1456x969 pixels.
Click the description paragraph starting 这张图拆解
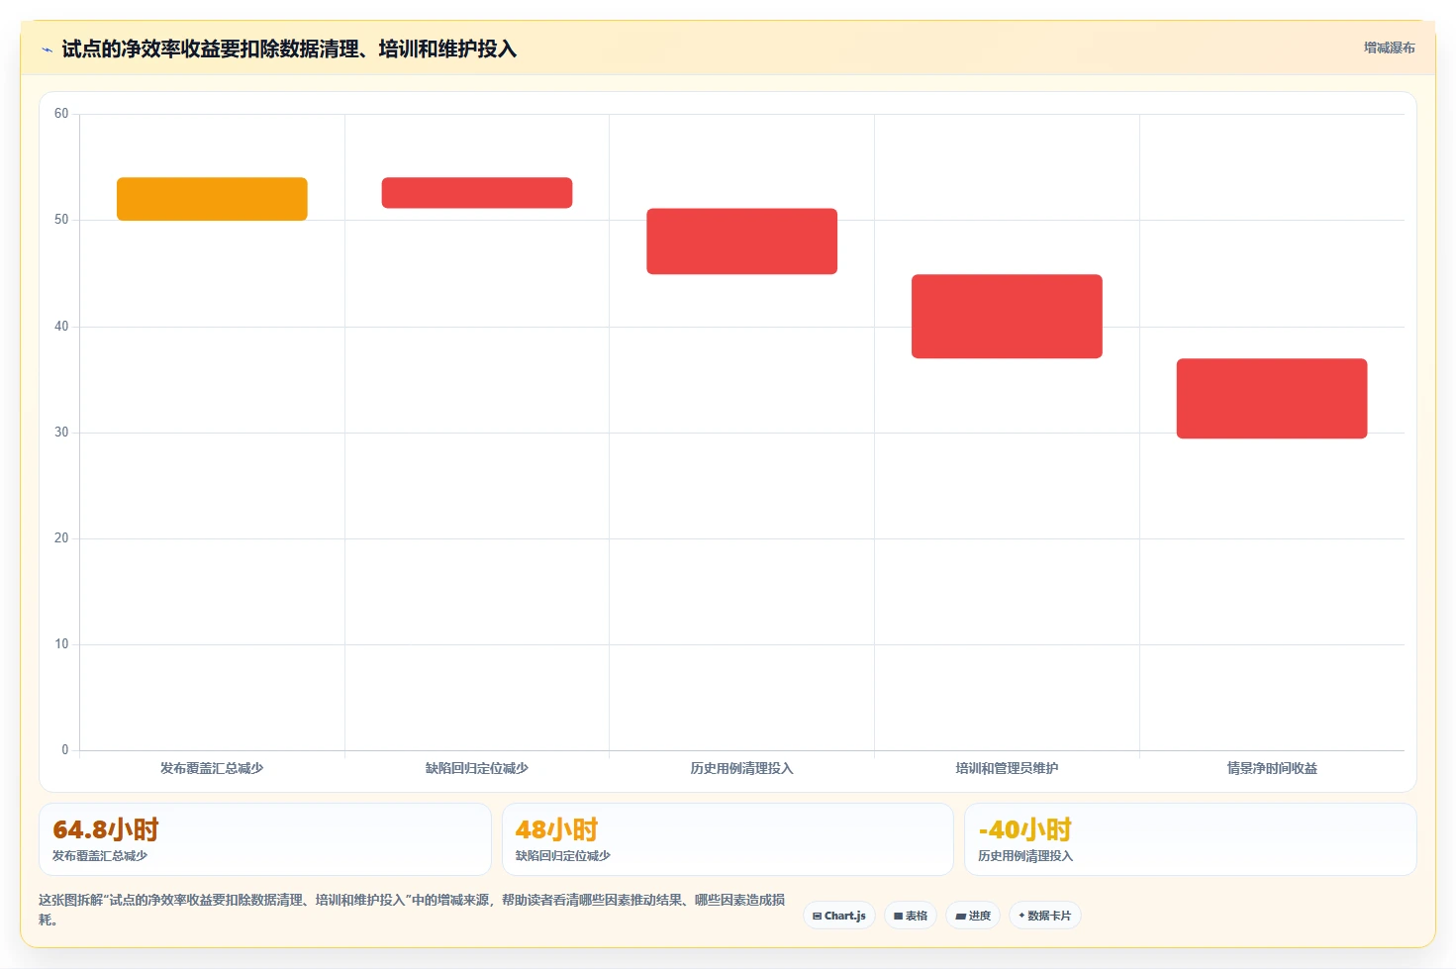[x=412, y=910]
